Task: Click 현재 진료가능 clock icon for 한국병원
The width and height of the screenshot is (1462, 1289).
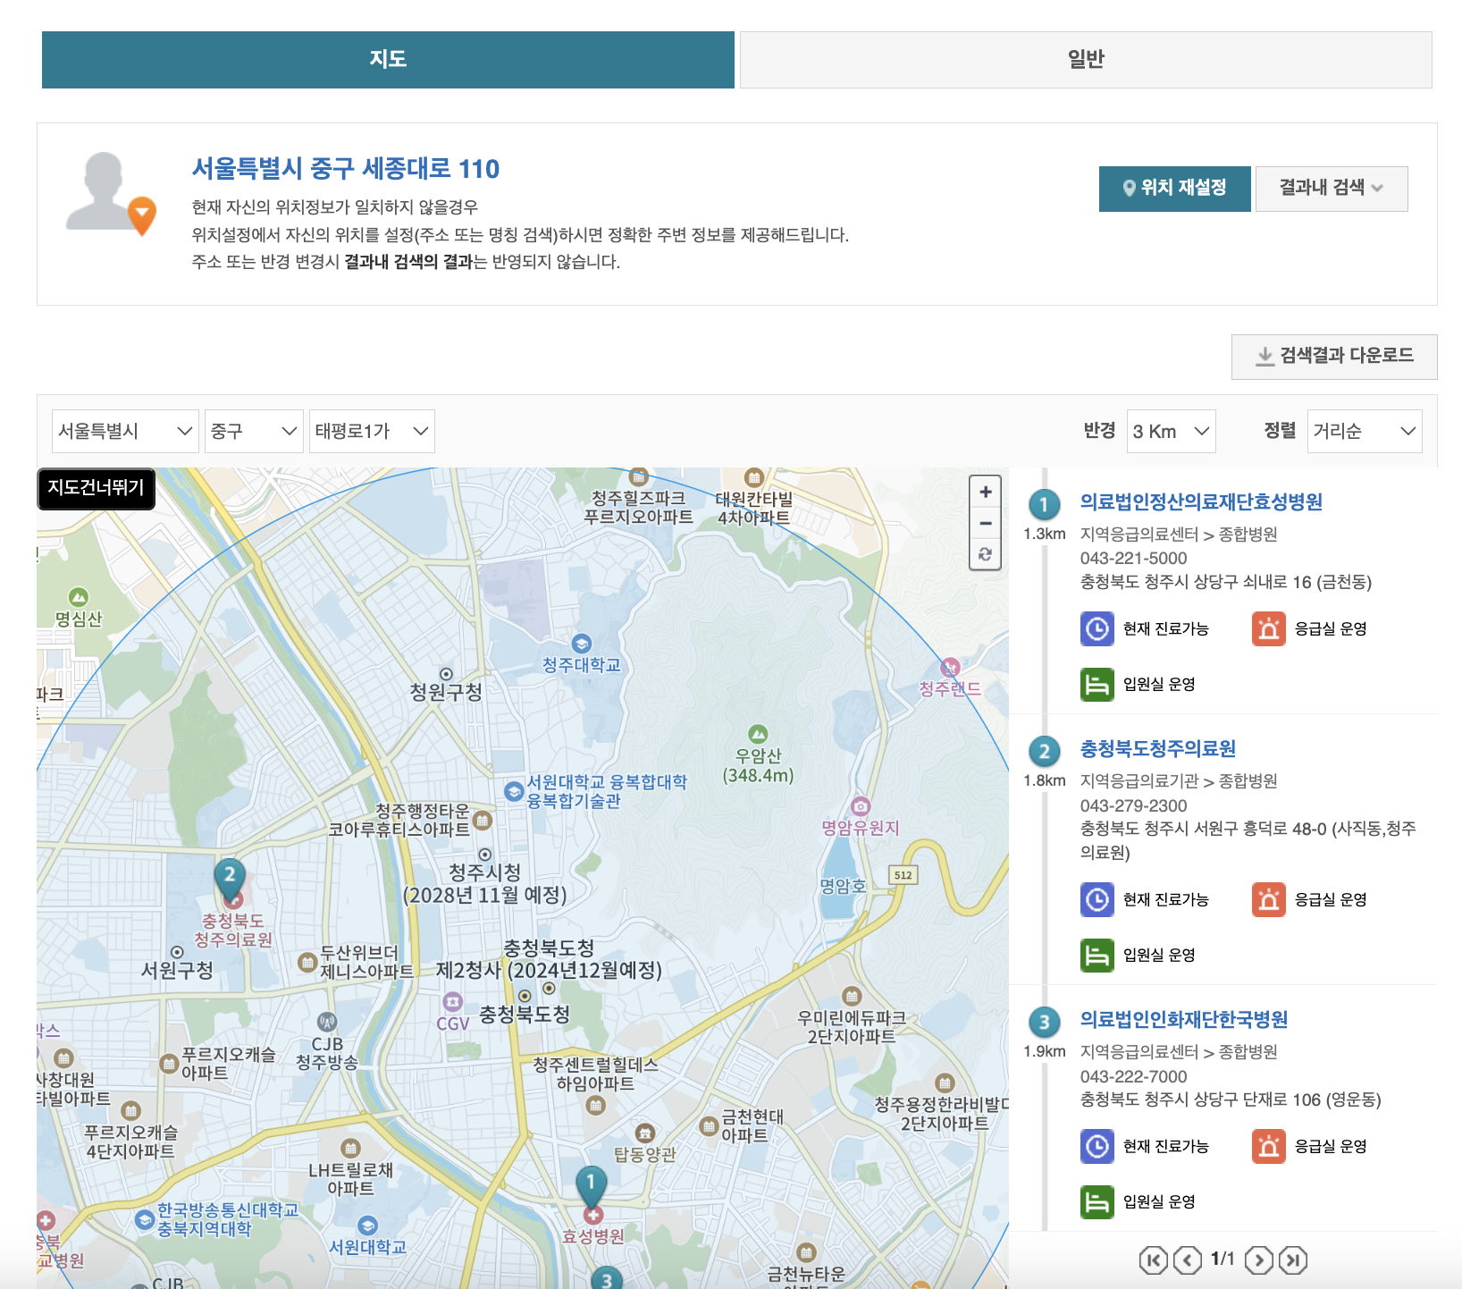Action: [1096, 1147]
